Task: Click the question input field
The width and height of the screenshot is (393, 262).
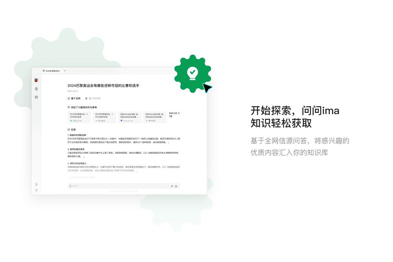Action: [x=118, y=186]
